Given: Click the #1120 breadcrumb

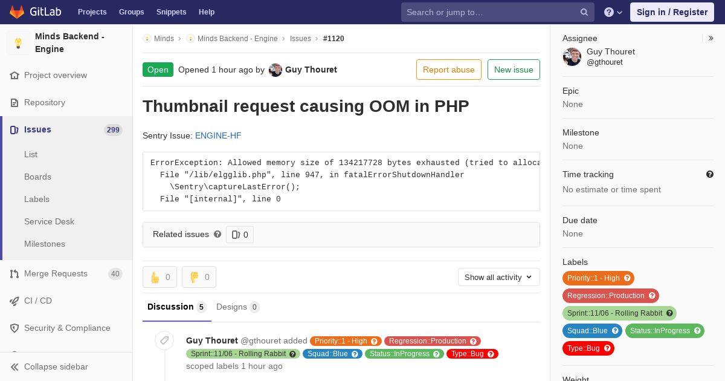Looking at the screenshot, I should pos(333,39).
